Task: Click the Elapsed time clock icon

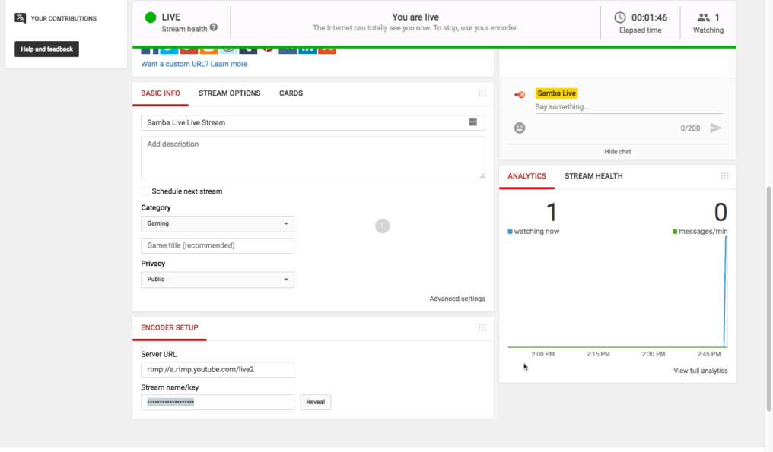Action: point(619,17)
